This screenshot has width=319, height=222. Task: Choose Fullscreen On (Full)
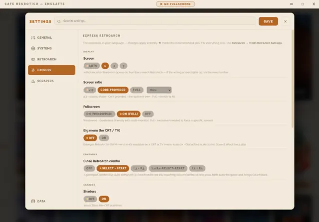click(x=129, y=114)
